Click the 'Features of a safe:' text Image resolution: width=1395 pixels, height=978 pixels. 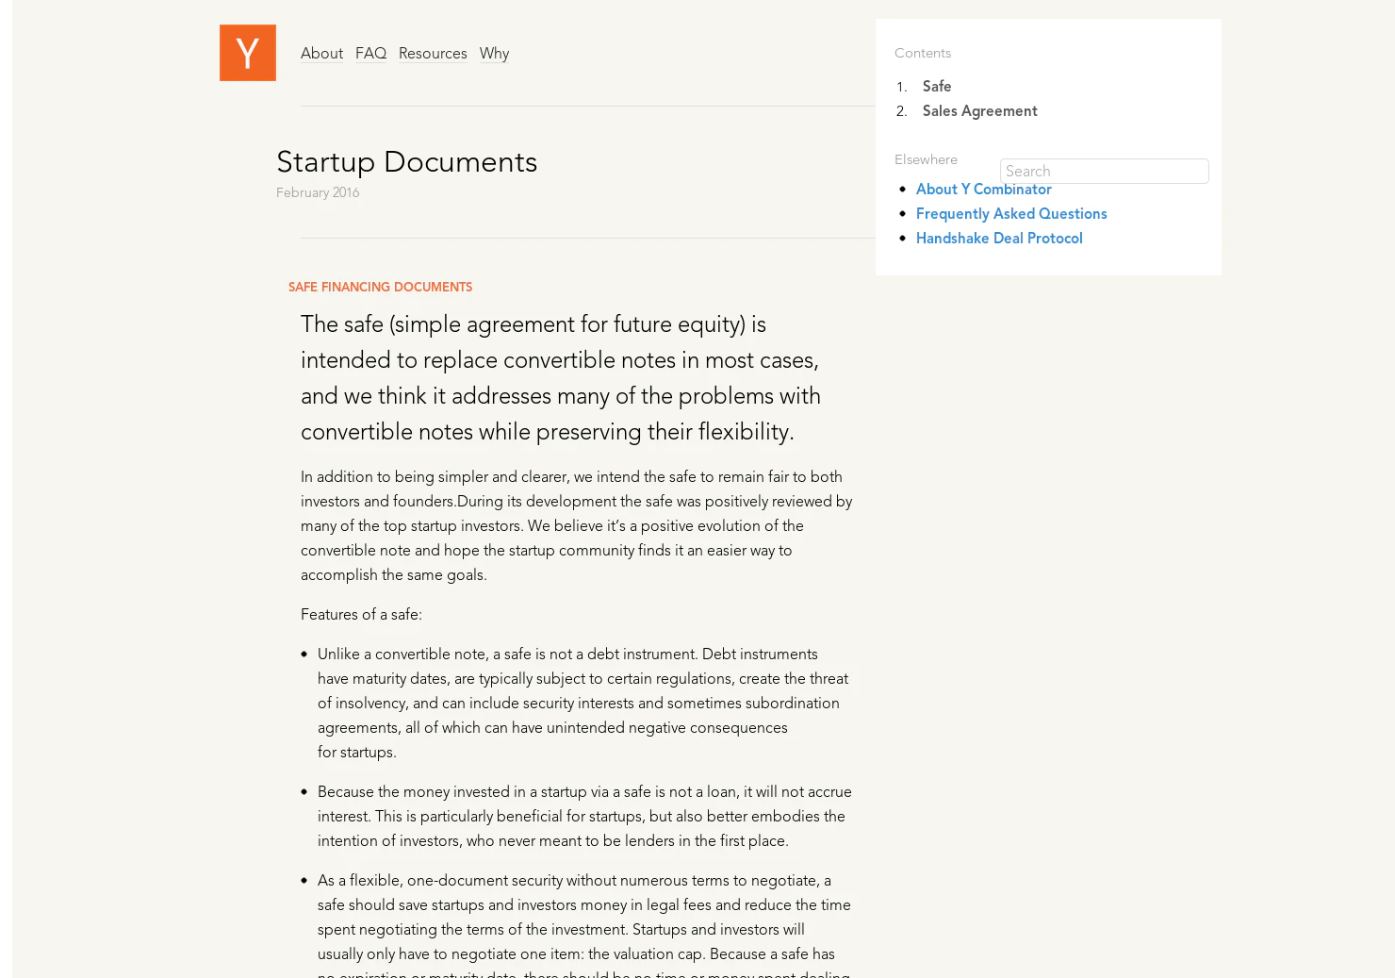tap(361, 614)
